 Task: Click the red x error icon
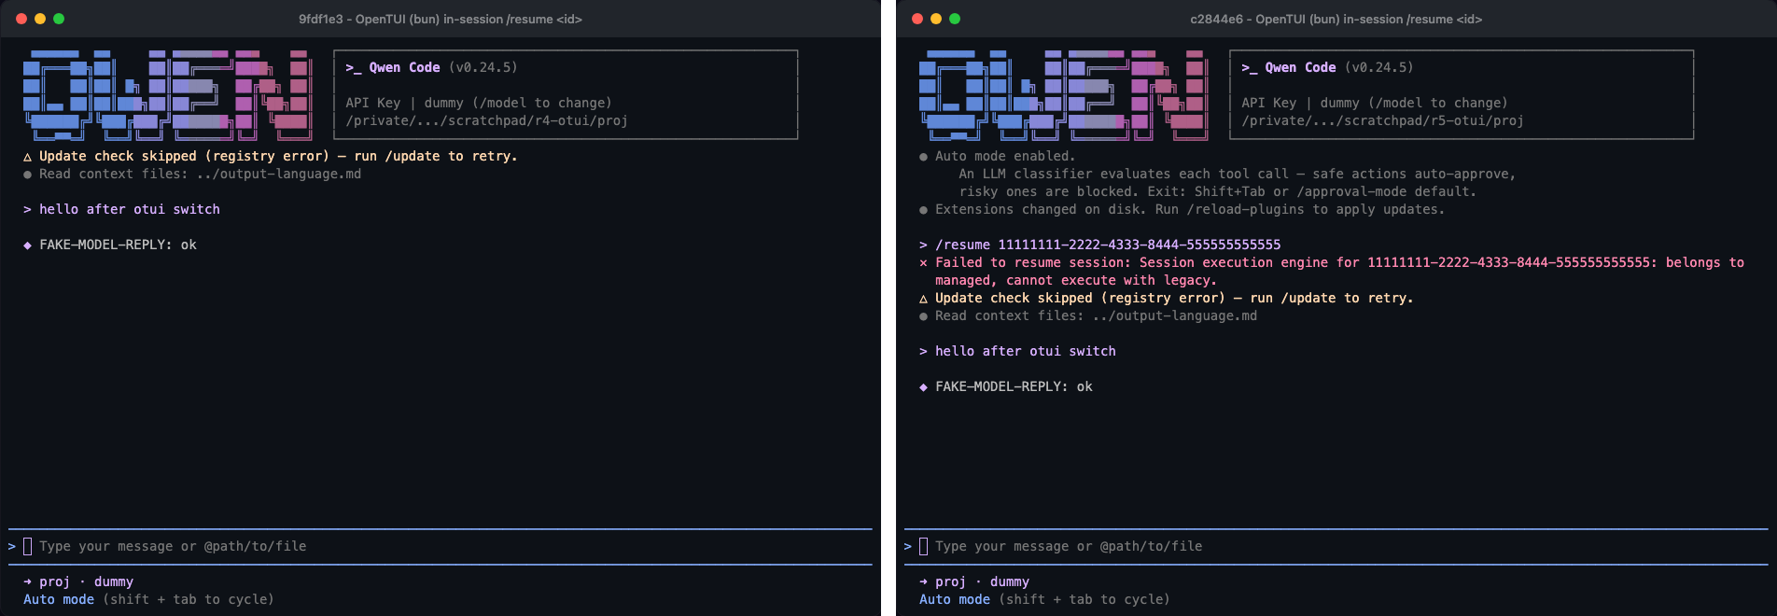pos(923,263)
